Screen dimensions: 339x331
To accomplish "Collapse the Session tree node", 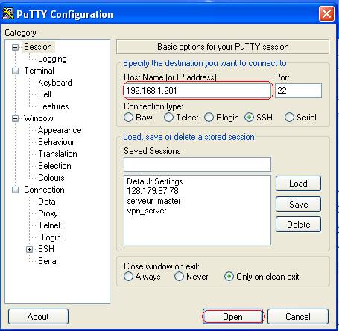I will [x=16, y=47].
